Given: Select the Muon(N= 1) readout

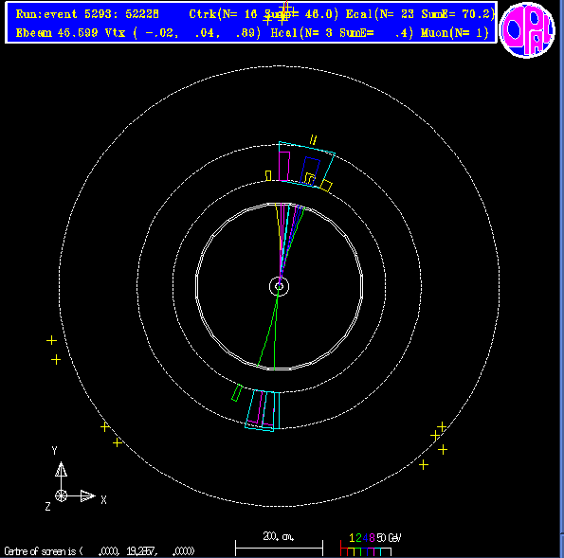Looking at the screenshot, I should [455, 33].
